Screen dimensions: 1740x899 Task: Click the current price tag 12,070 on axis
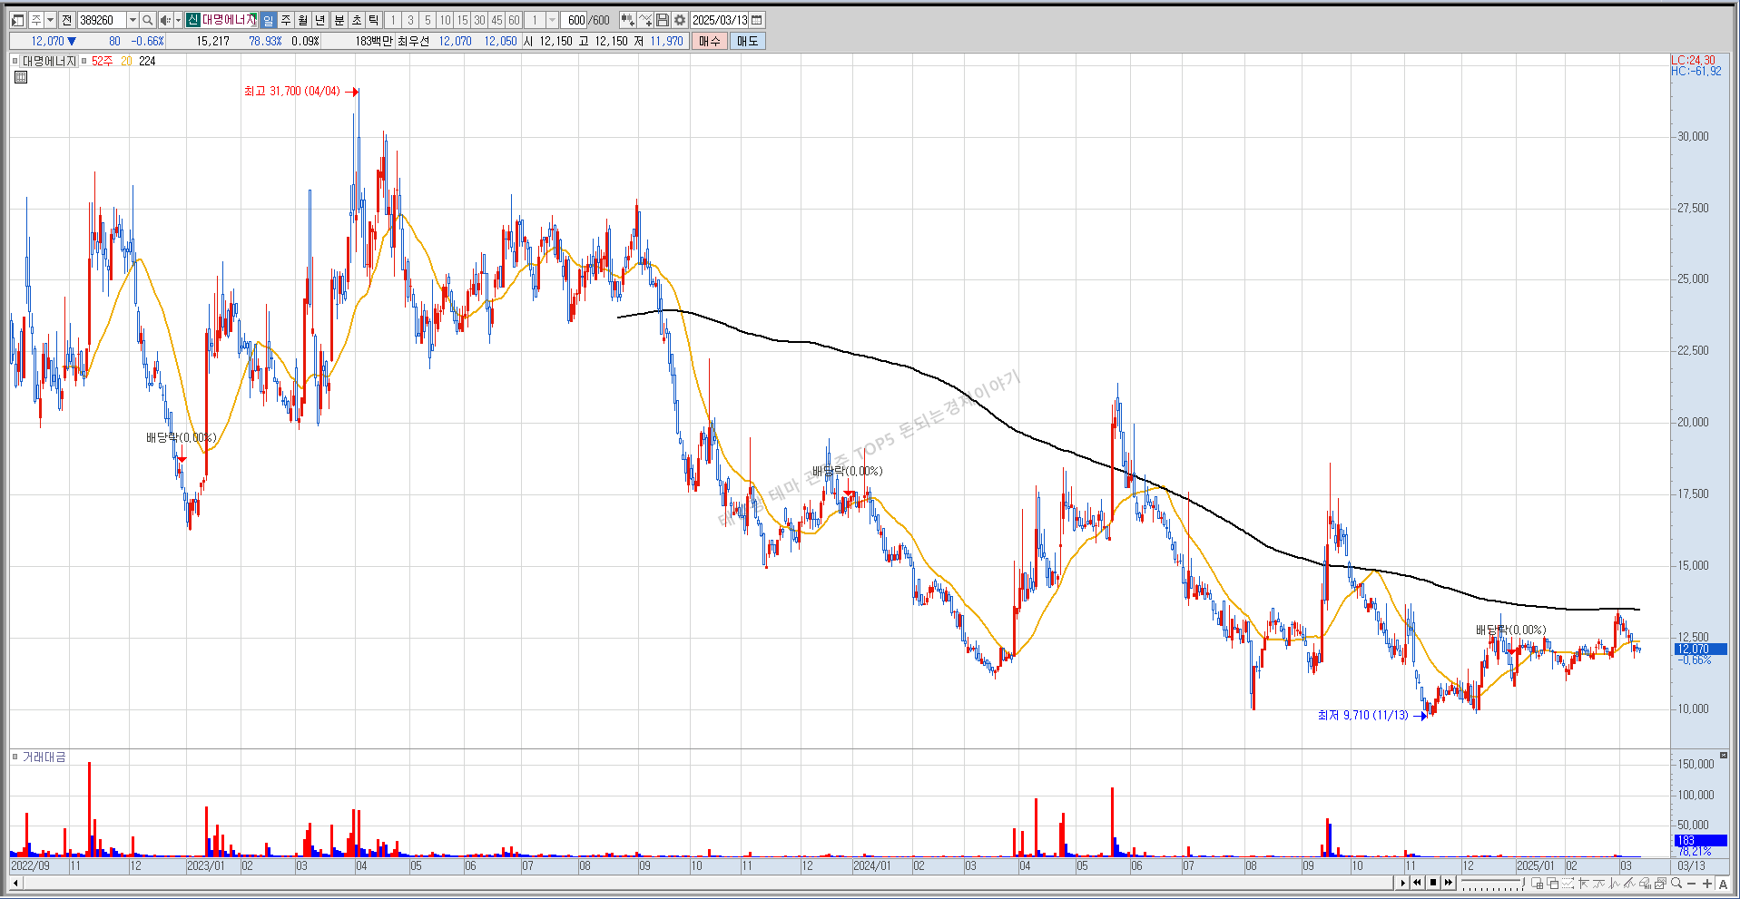coord(1698,649)
